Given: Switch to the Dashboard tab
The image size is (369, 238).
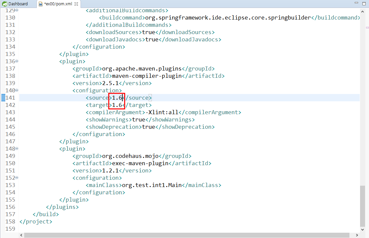Looking at the screenshot, I should [15, 4].
